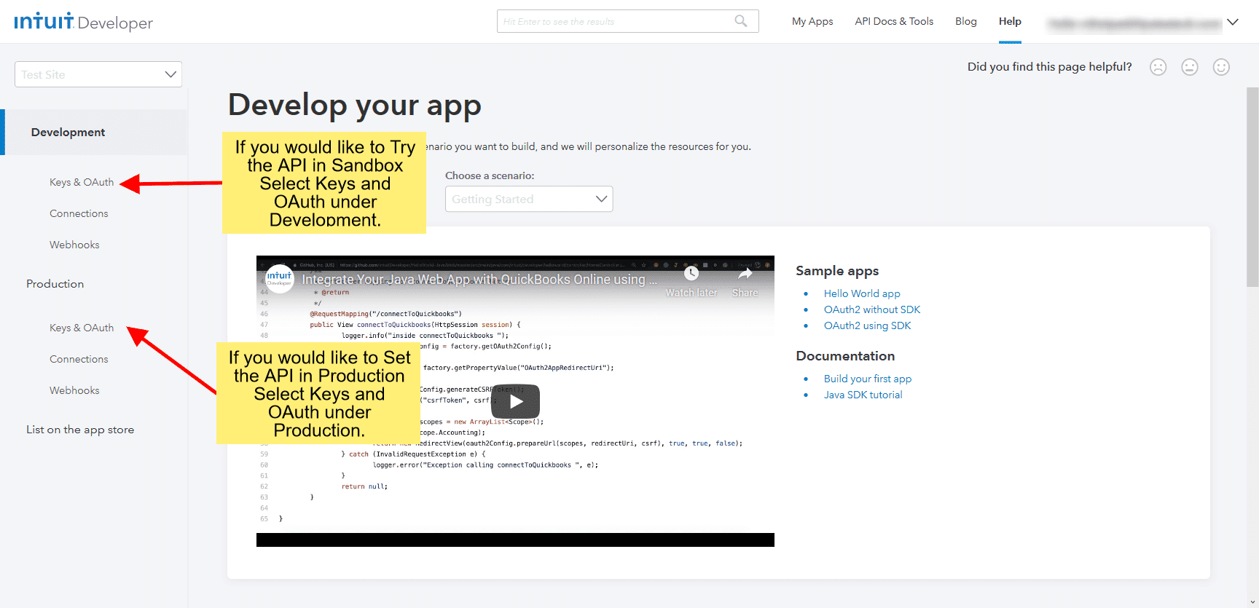
Task: Open the Test Site app dropdown
Action: (98, 74)
